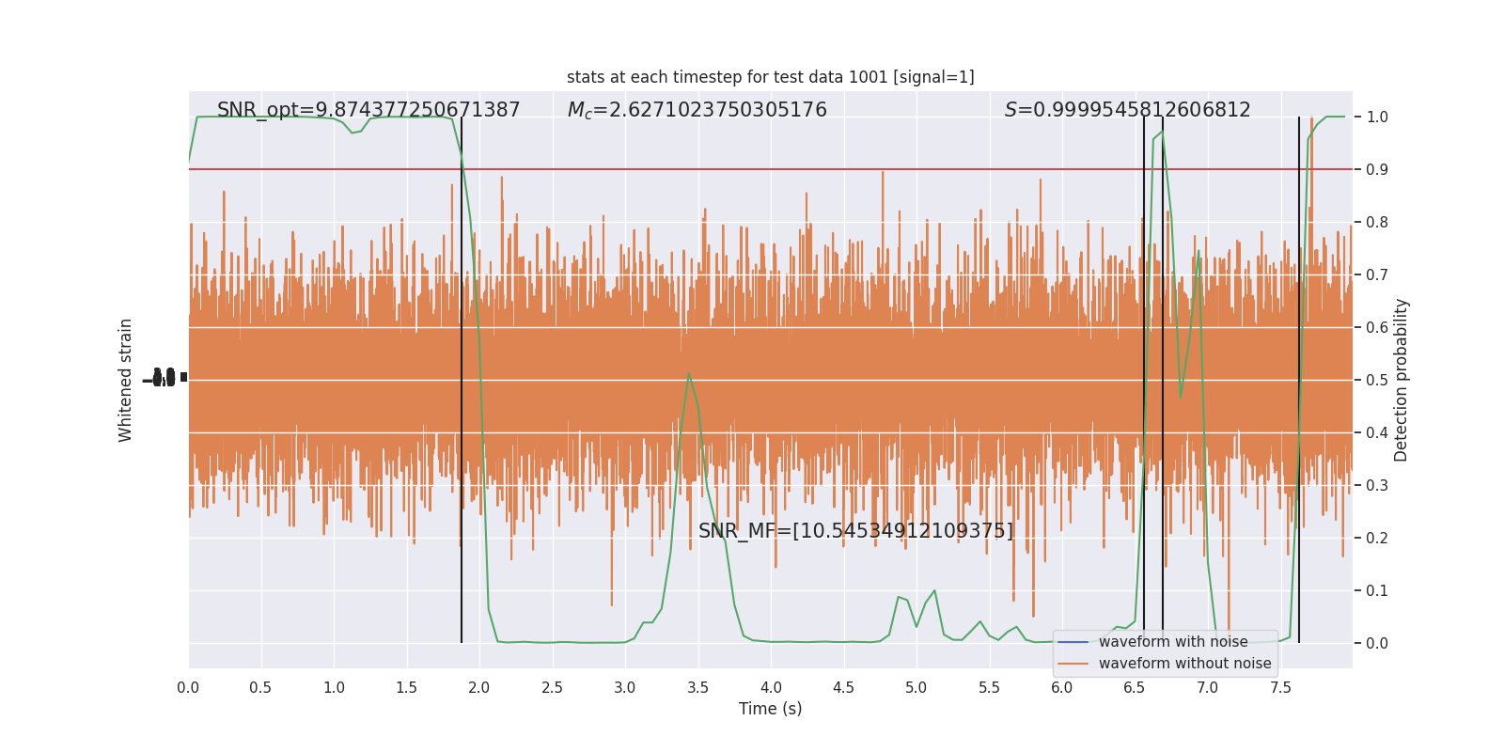Click 1.0 on the detection probability axis
This screenshot has width=1504, height=752.
click(x=1377, y=117)
